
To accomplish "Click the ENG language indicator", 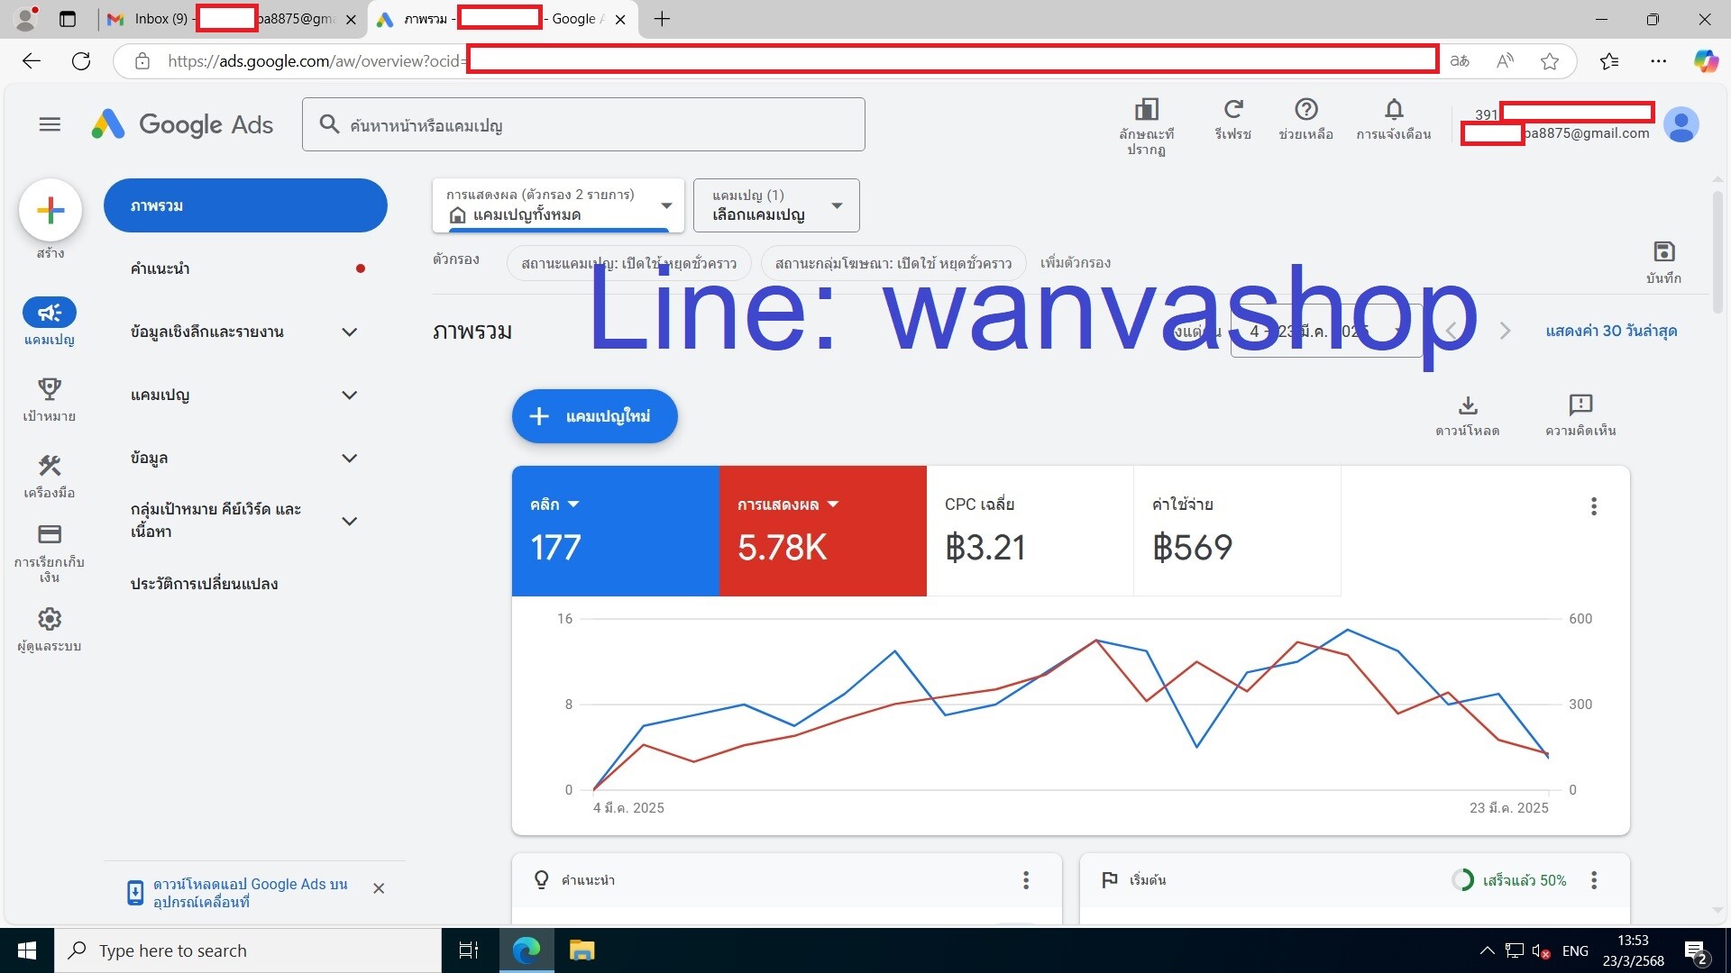I will (x=1575, y=951).
